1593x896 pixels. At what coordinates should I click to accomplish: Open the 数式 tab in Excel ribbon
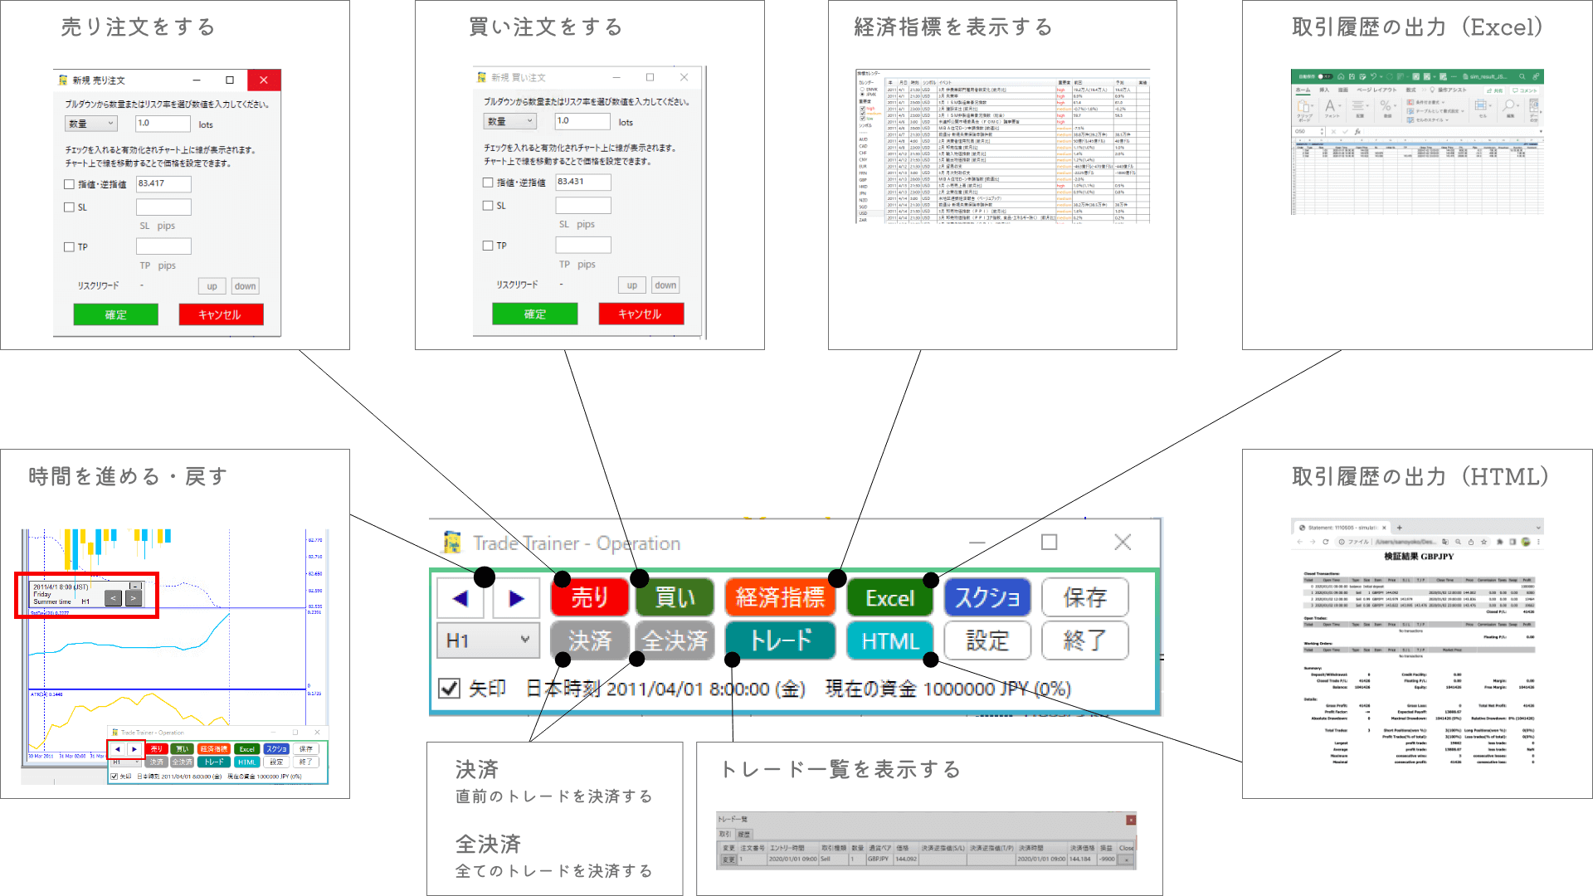point(1410,90)
